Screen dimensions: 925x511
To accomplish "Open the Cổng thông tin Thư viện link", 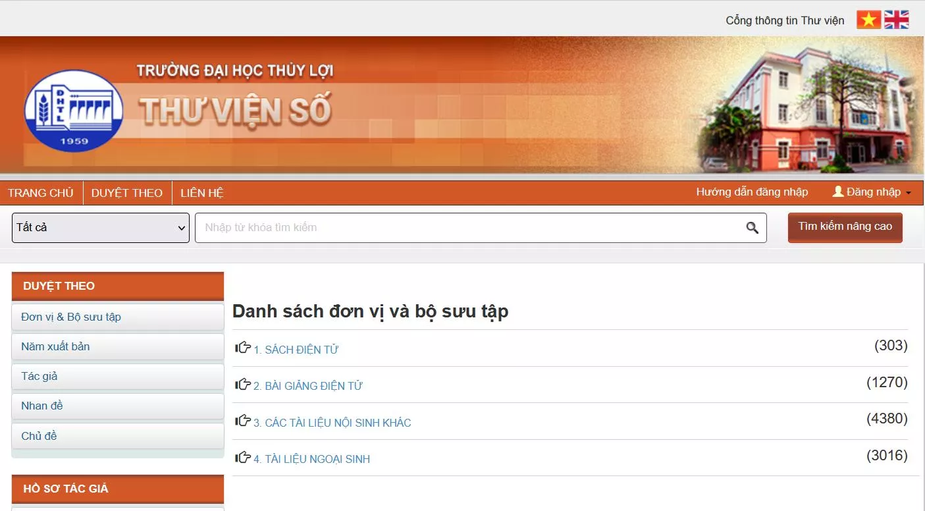I will click(785, 20).
